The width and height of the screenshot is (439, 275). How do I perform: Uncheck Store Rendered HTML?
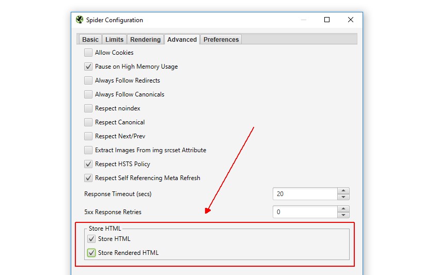91,253
